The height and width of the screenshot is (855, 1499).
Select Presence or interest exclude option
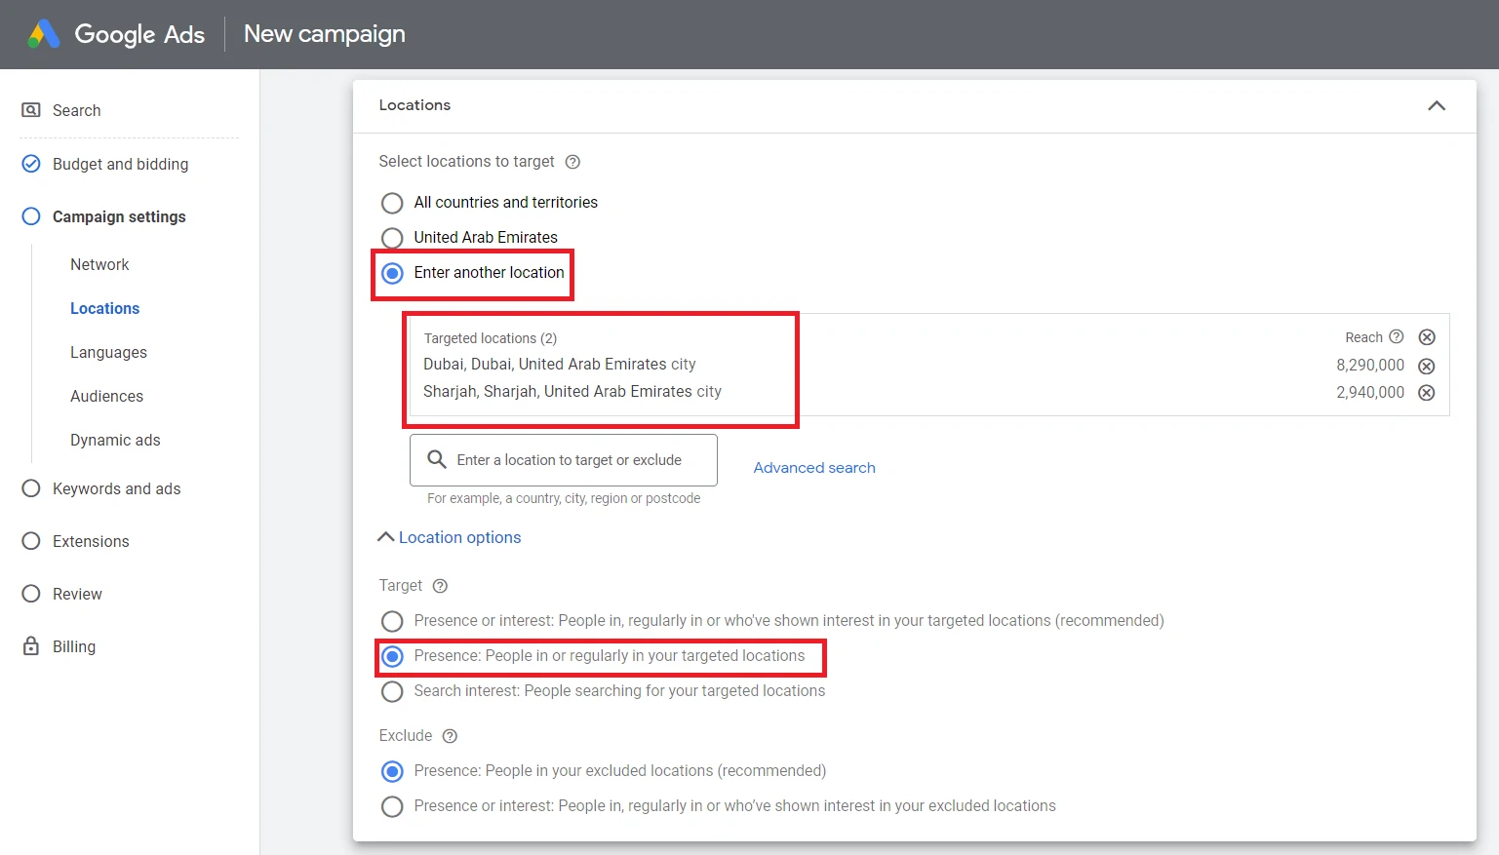[392, 806]
